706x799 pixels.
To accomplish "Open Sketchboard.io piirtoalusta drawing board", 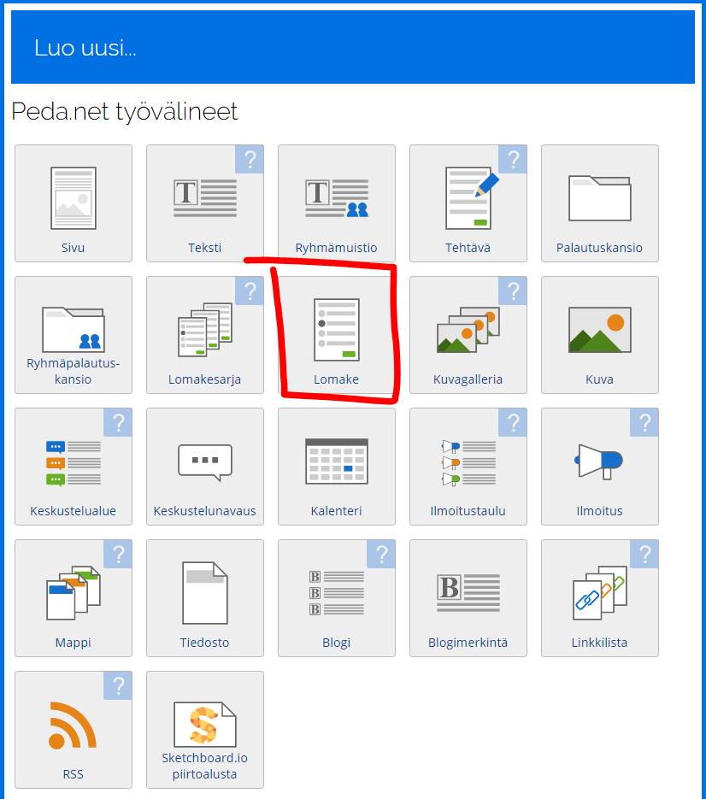I will (x=205, y=730).
